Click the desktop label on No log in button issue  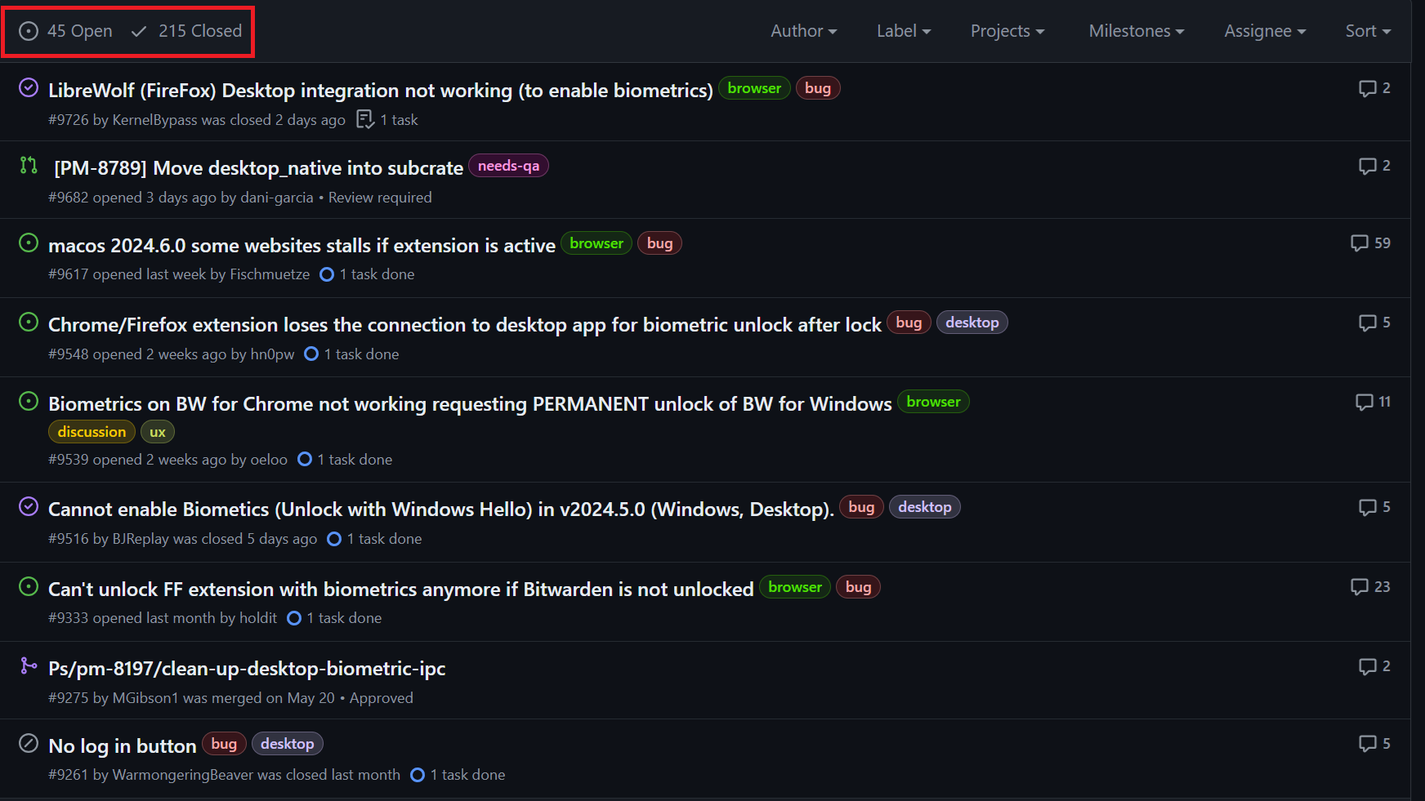pyautogui.click(x=288, y=744)
